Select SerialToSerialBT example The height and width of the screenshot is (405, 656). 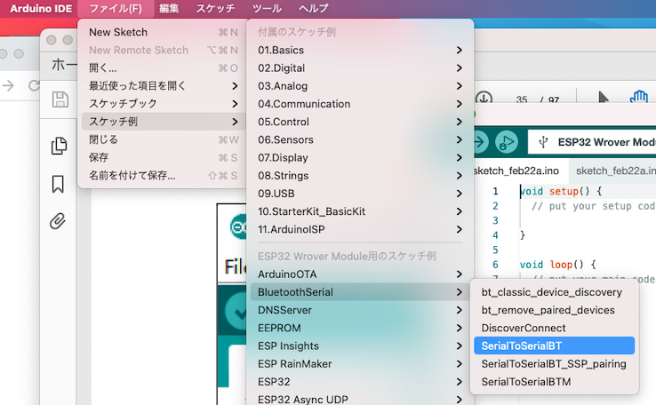pyautogui.click(x=555, y=346)
